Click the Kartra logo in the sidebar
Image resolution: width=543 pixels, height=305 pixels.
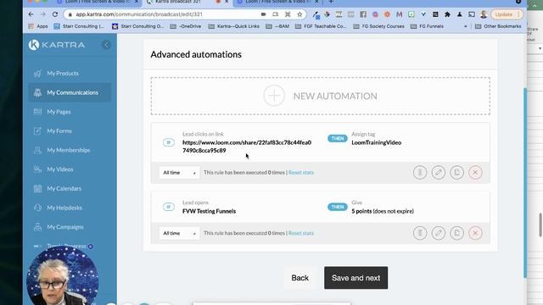point(57,45)
